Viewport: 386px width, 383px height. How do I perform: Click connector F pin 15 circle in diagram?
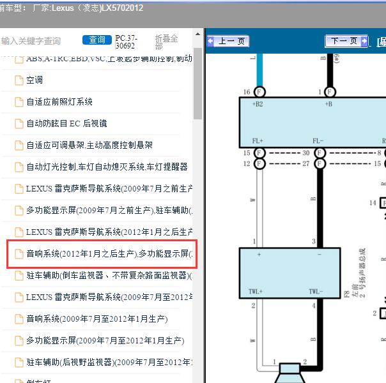[x=259, y=153]
